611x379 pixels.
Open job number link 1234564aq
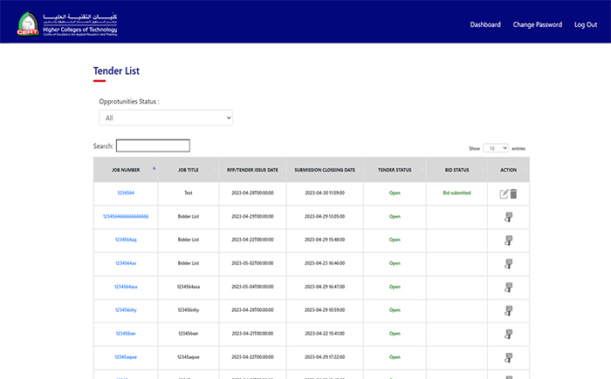point(126,240)
